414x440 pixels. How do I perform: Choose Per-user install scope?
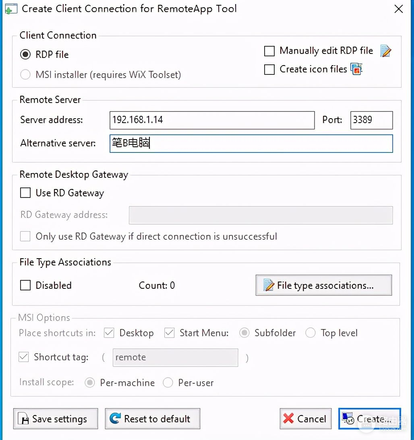click(x=168, y=382)
